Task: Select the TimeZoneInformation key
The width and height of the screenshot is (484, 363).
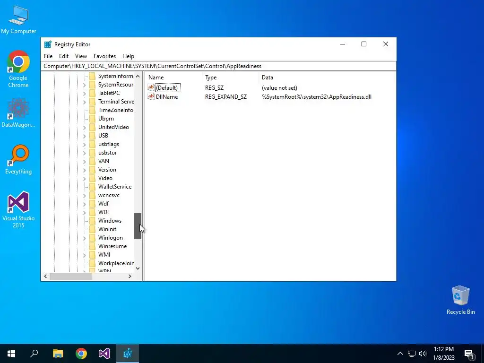Action: [115, 110]
